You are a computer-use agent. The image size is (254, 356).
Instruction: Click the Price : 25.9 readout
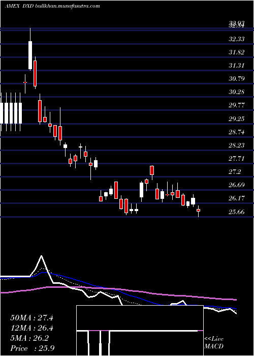click(32, 348)
